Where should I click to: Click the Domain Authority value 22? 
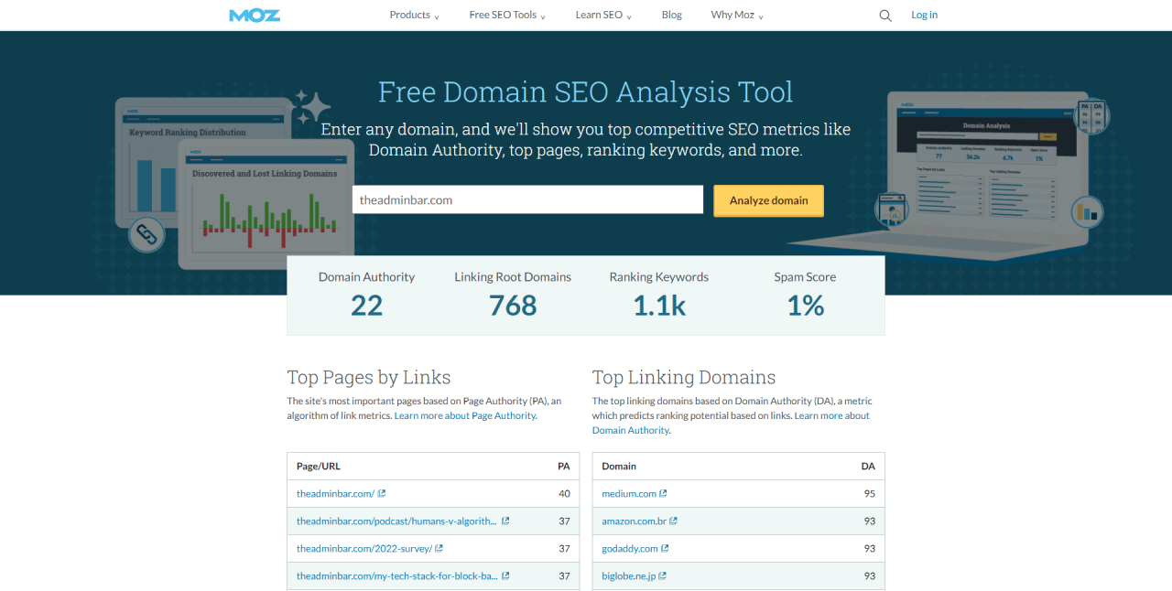[366, 305]
